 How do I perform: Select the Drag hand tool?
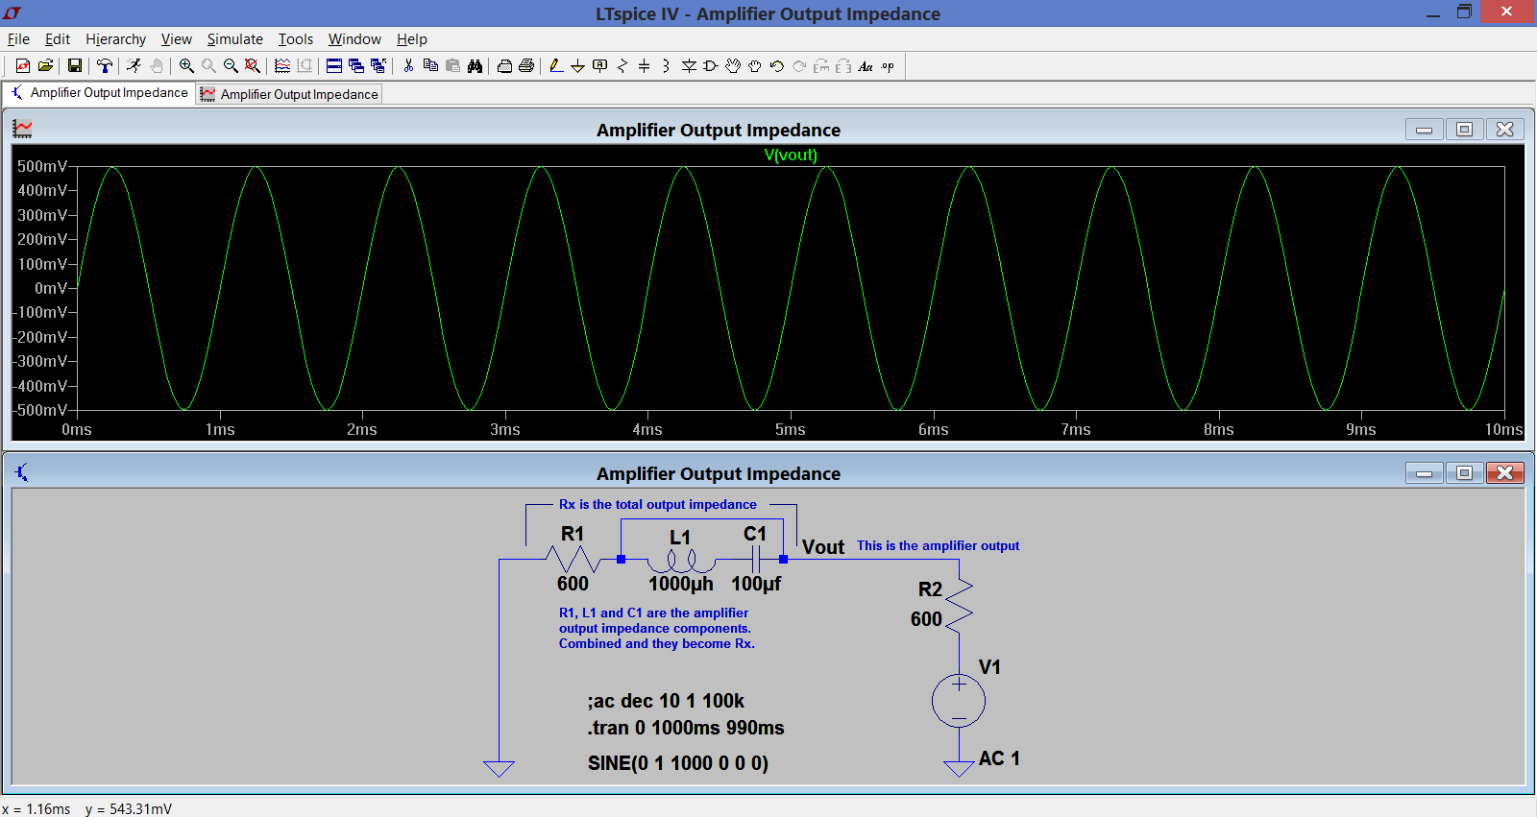click(x=755, y=66)
